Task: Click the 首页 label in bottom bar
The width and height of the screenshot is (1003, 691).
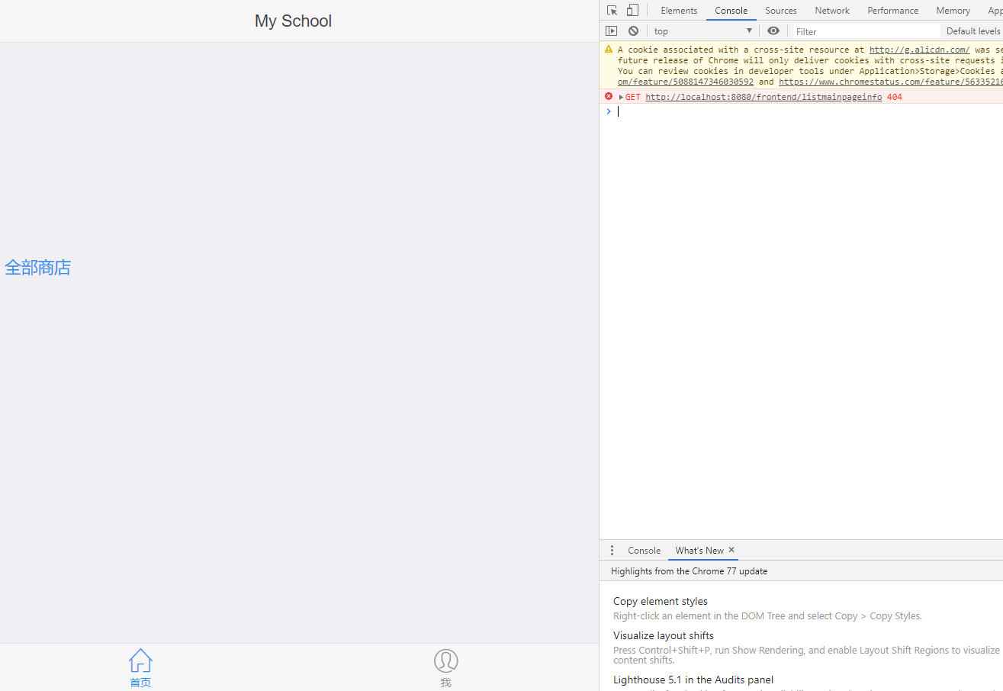Action: (x=140, y=683)
